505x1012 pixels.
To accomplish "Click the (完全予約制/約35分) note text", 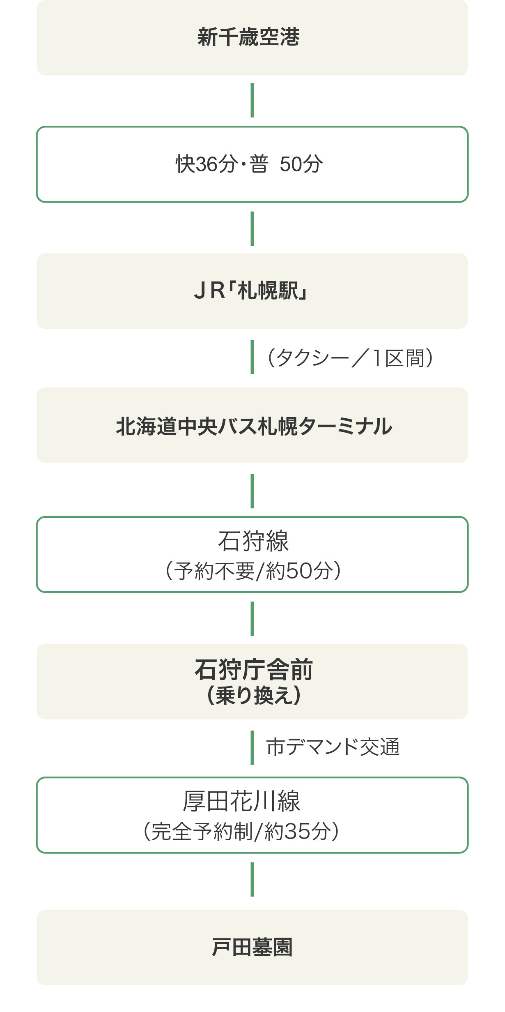I will [x=241, y=831].
